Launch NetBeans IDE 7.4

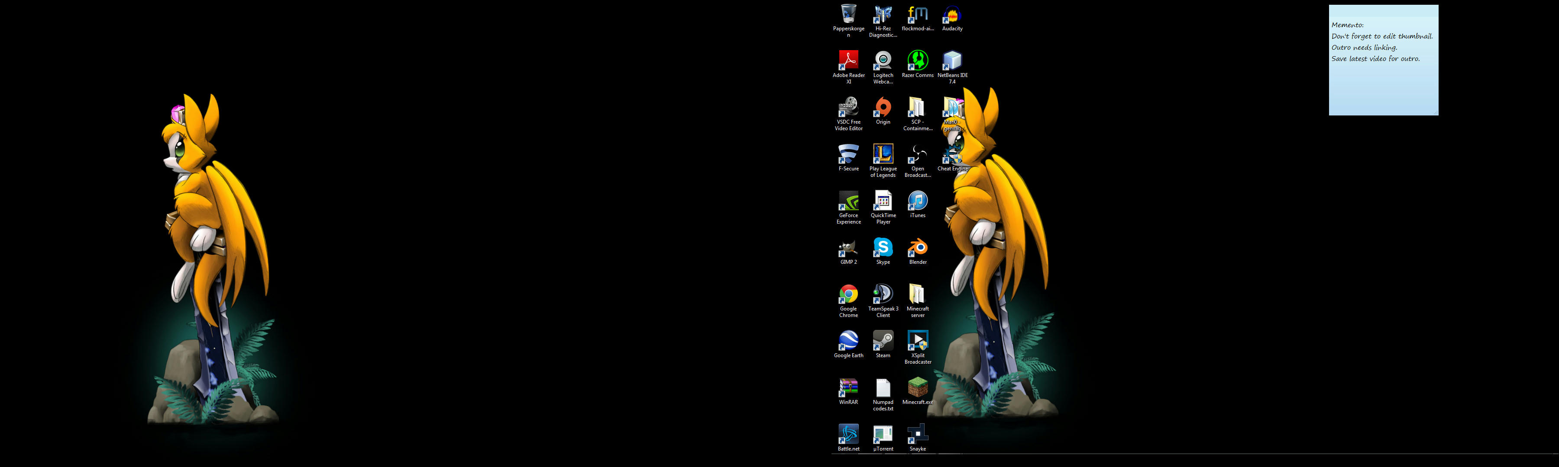(952, 67)
